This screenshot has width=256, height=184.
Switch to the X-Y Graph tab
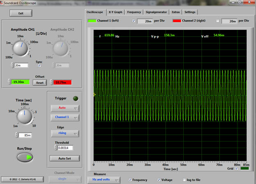[115, 12]
